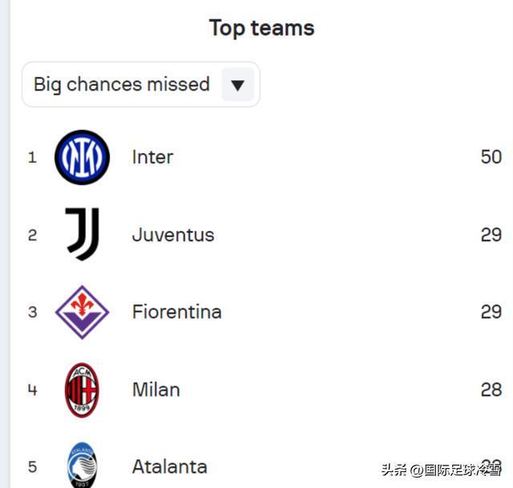Select the Milan team name

(156, 389)
